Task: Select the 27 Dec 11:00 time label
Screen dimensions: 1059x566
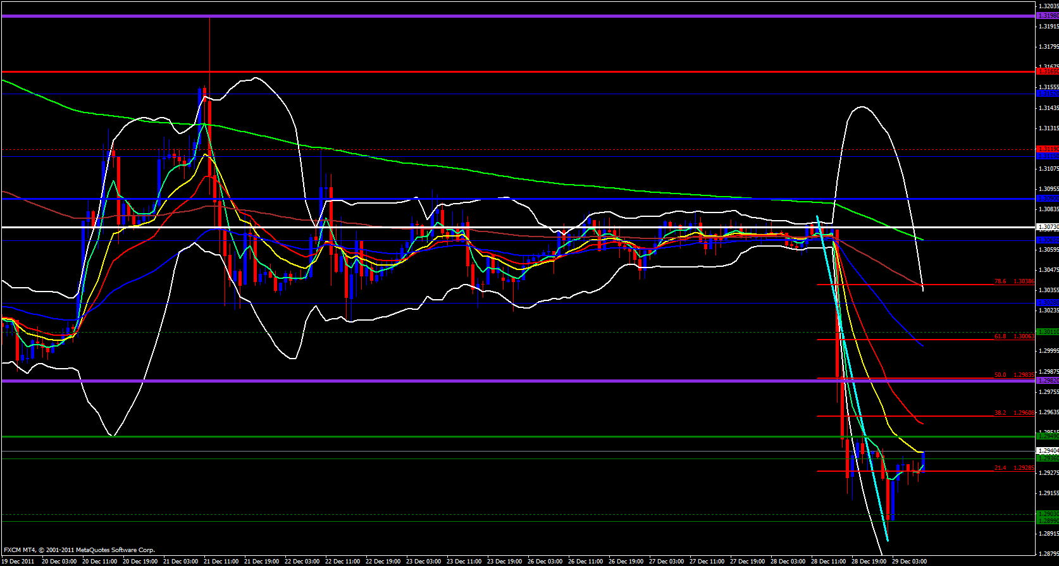Action: click(707, 561)
